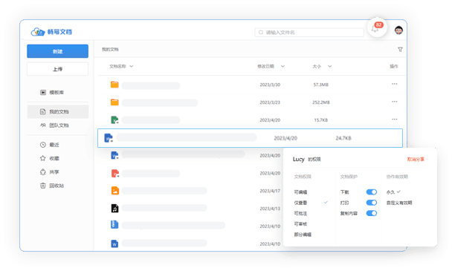Open the 回收站 recycle bin
The width and height of the screenshot is (452, 271).
coord(52,186)
